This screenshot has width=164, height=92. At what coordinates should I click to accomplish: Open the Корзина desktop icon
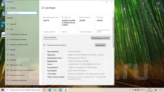(x=3, y=15)
